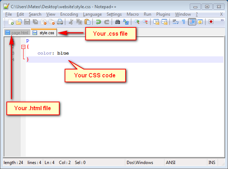Click the user-defined language dialog icon

coord(200,22)
